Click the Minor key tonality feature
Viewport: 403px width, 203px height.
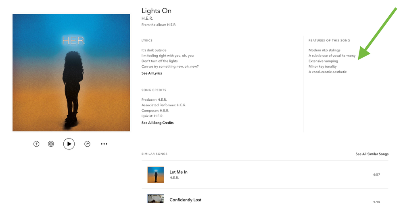tap(322, 66)
